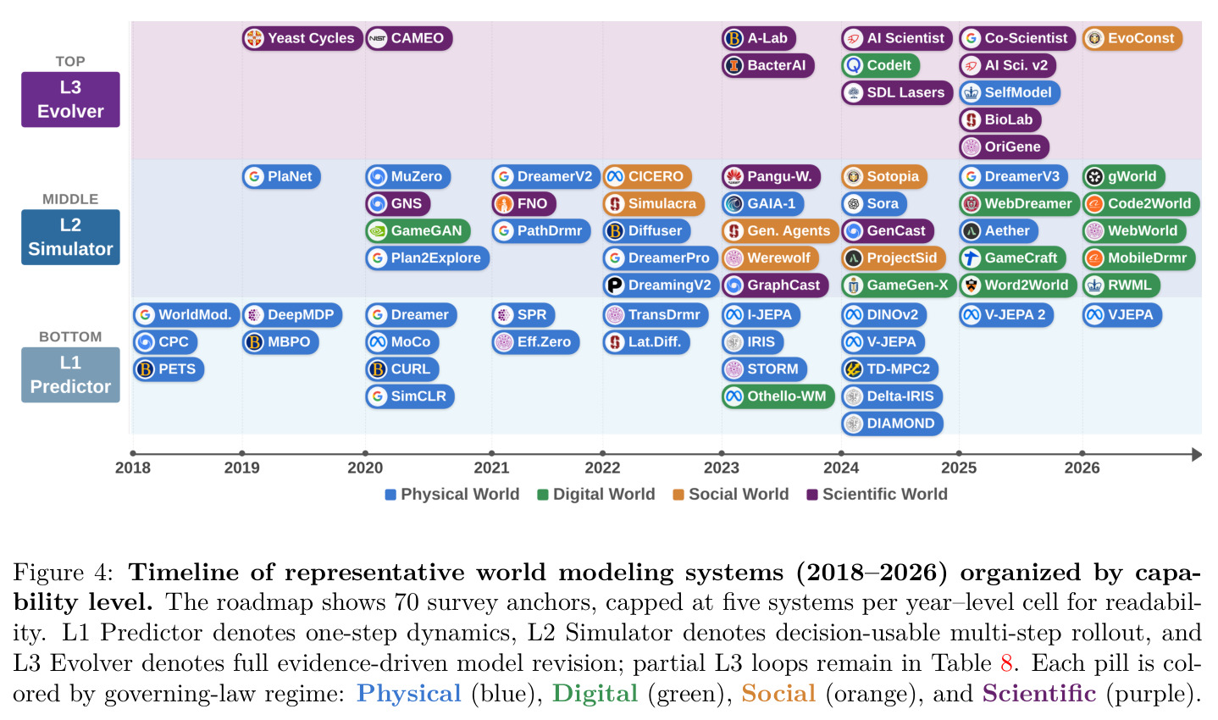Click DeepMind logo on MuZero pill

pyautogui.click(x=378, y=176)
